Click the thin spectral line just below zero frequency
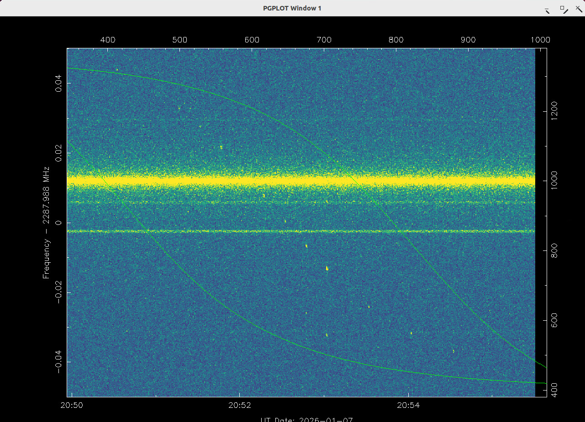The height and width of the screenshot is (422, 585). pos(300,231)
